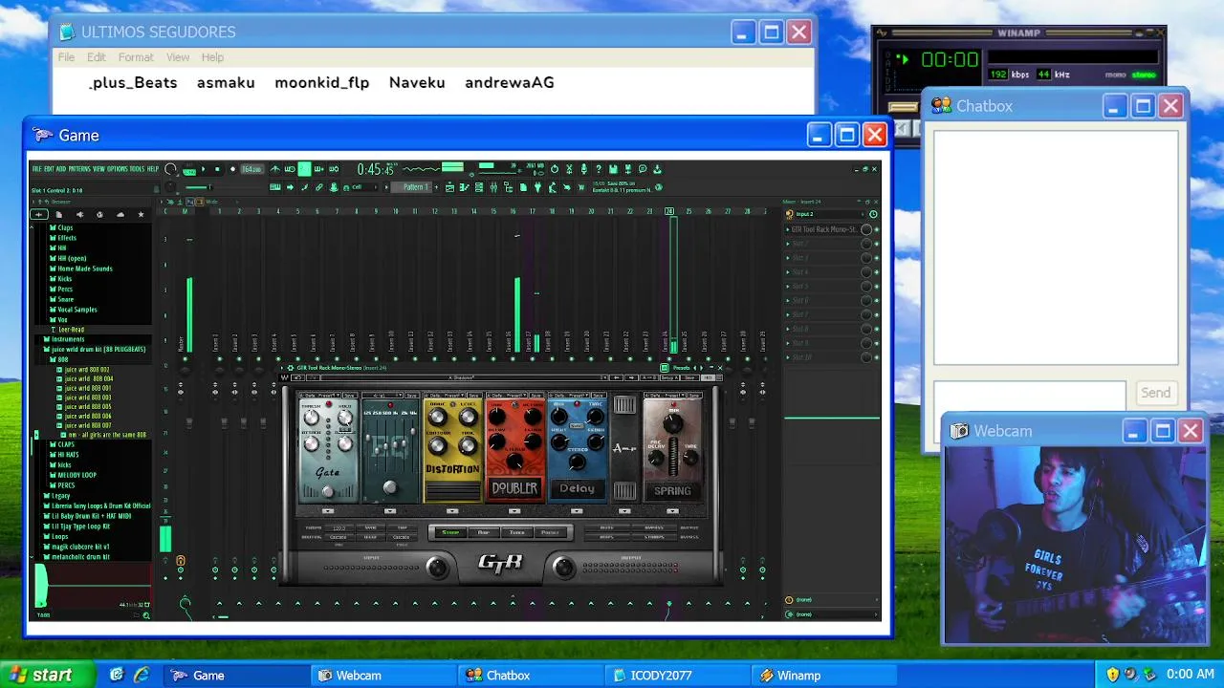Image resolution: width=1224 pixels, height=688 pixels.
Task: Select the file page tab in browser
Action: pyautogui.click(x=58, y=214)
